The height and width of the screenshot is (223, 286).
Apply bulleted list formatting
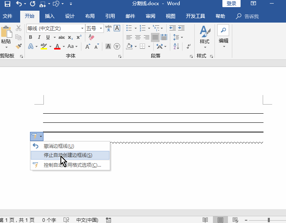(x=129, y=28)
